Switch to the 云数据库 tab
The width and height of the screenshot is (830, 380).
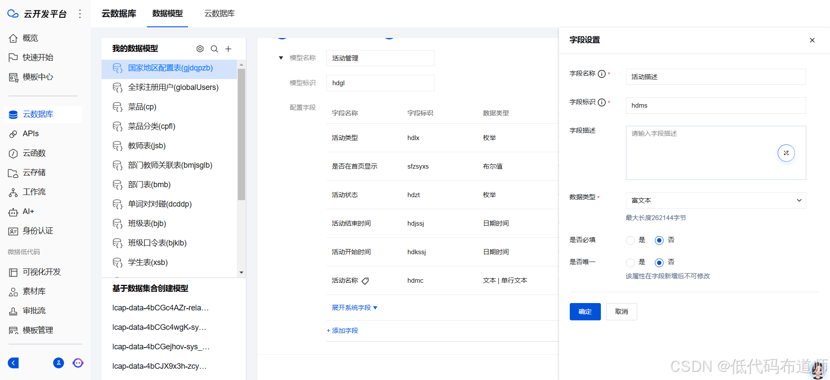(219, 14)
